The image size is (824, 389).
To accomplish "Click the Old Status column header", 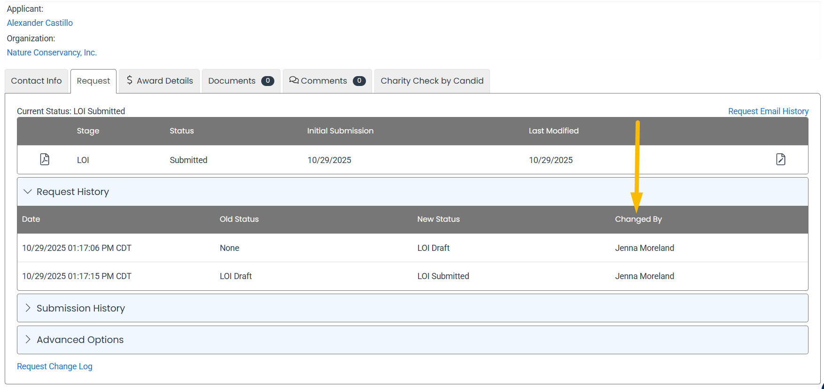I will coord(239,219).
